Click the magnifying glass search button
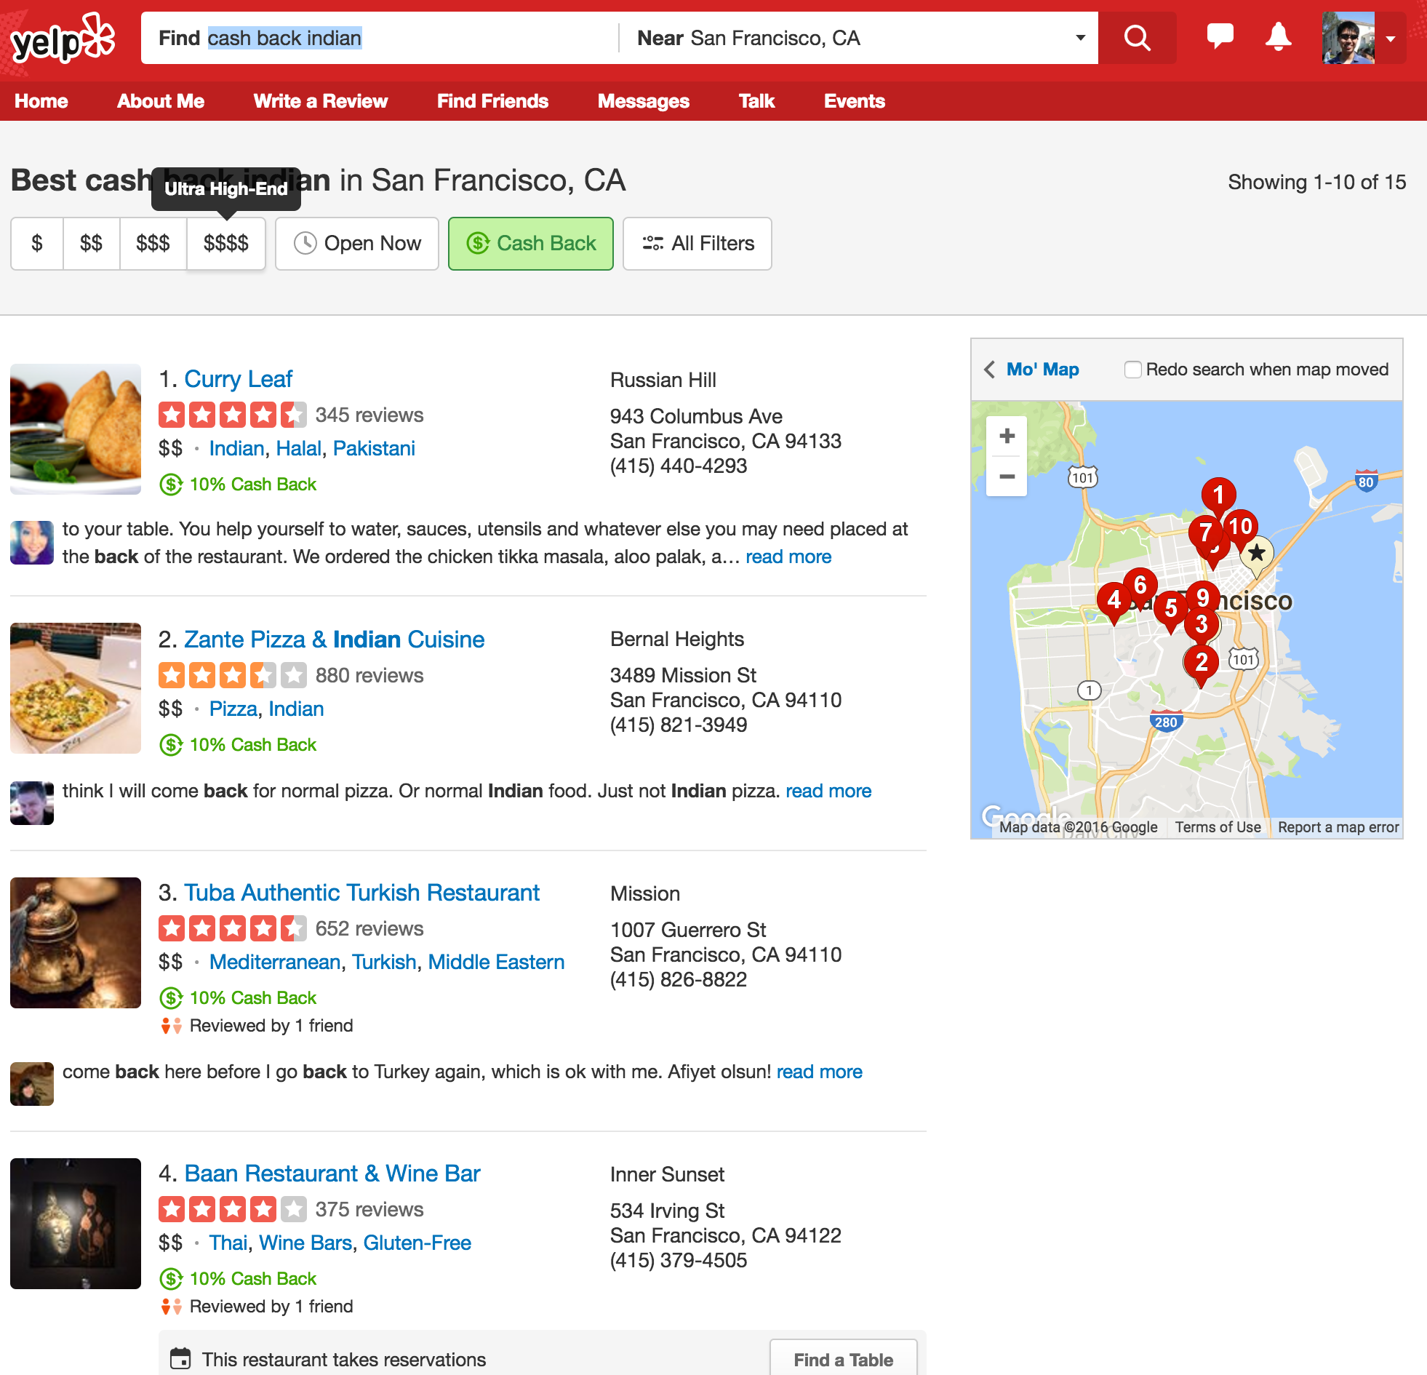 tap(1136, 38)
